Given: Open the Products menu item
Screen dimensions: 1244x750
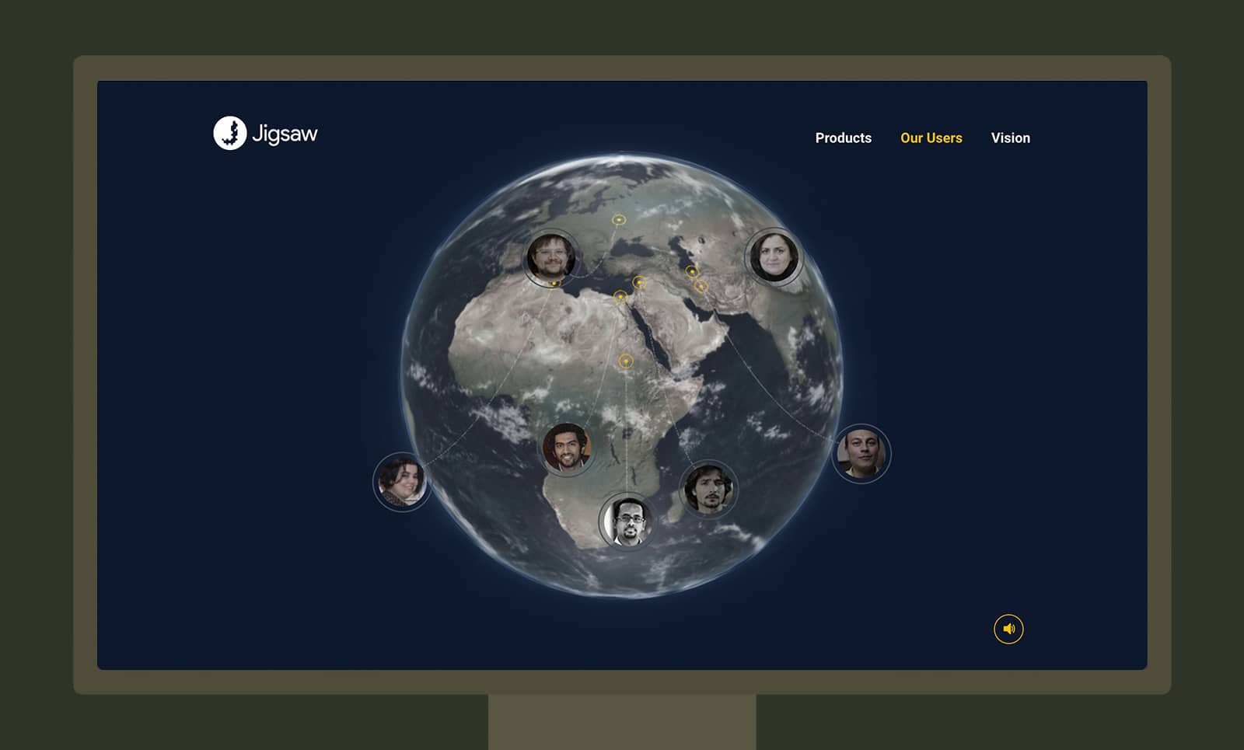Looking at the screenshot, I should pos(843,138).
